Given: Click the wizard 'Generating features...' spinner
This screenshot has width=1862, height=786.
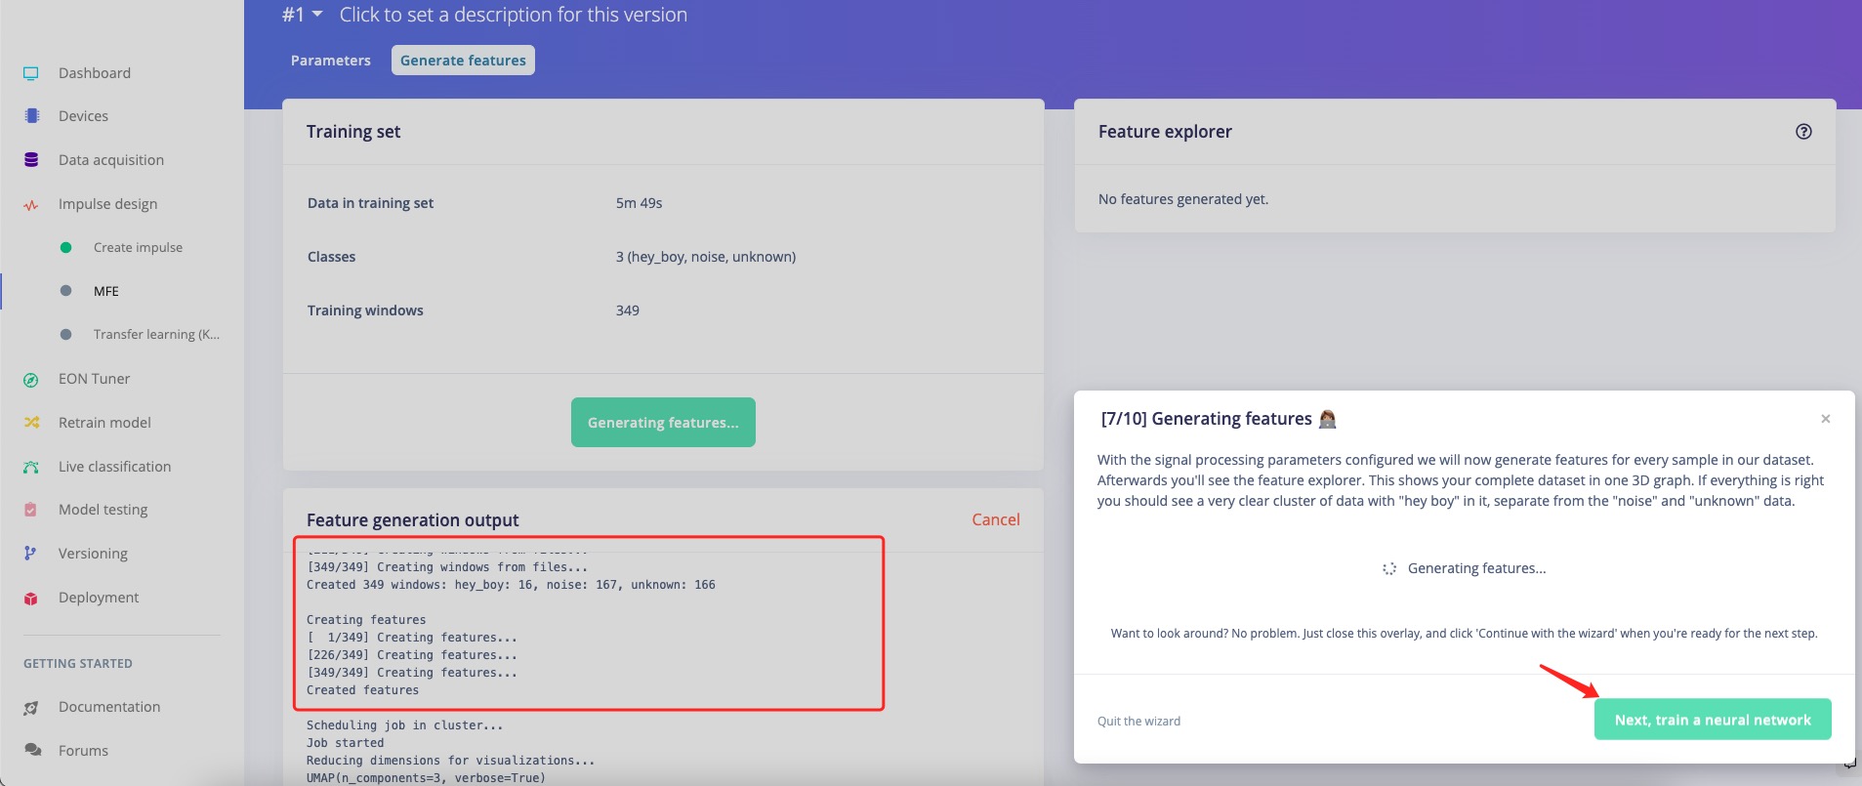Looking at the screenshot, I should [1389, 568].
